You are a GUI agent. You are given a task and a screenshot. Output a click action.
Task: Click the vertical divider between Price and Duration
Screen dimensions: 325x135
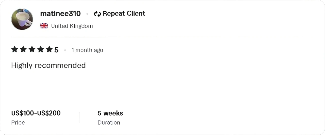pos(79,118)
